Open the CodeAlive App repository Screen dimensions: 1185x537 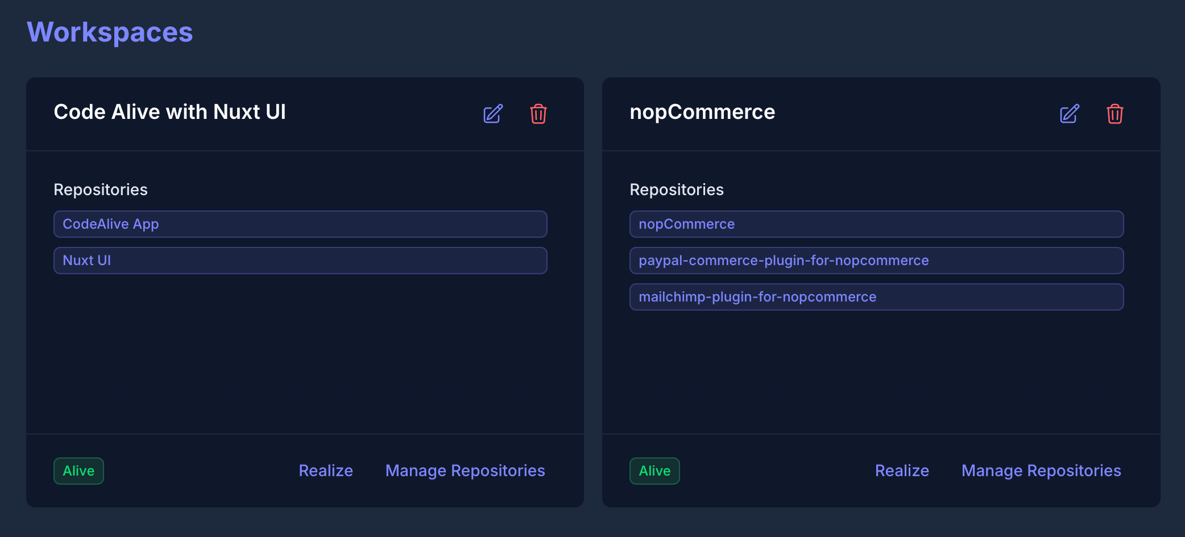[x=300, y=224]
